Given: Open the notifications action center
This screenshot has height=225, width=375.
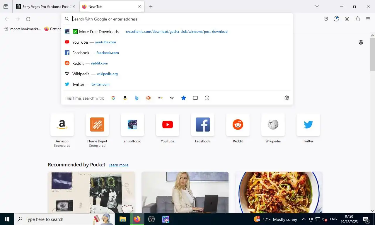Looking at the screenshot, I should pos(366,219).
